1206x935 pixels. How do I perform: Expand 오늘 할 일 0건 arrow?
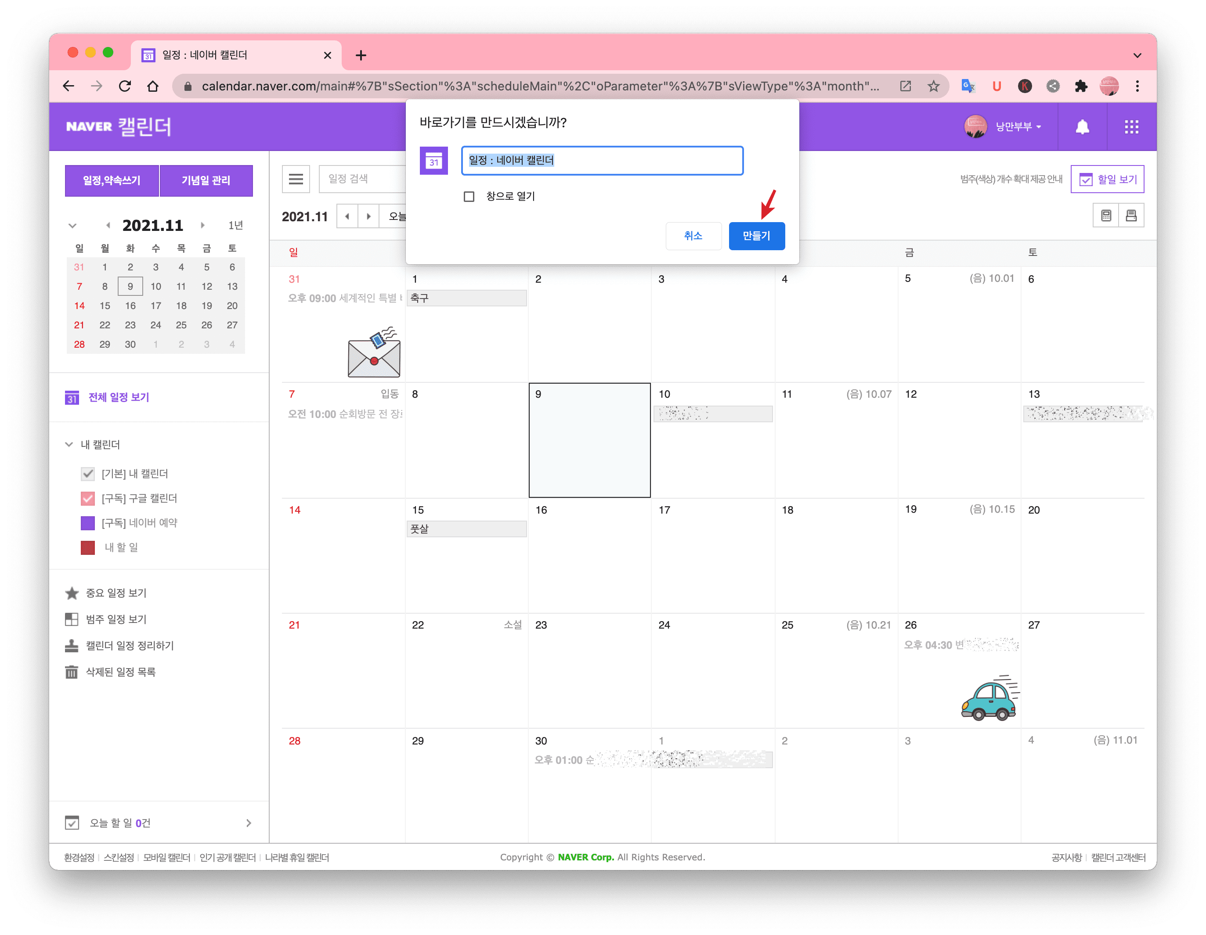[249, 823]
